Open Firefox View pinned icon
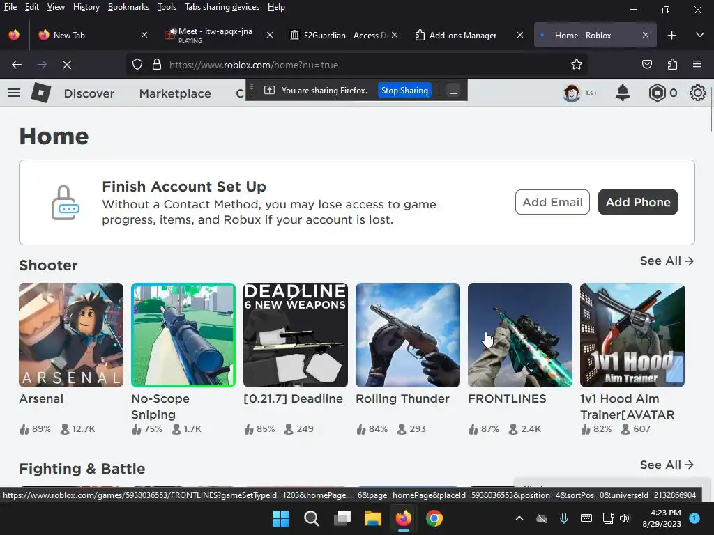Screen dimensions: 714x535 pyautogui.click(x=14, y=35)
